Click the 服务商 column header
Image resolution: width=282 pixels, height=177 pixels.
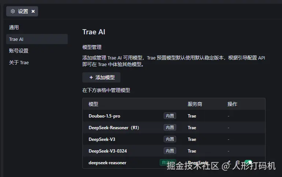click(195, 104)
